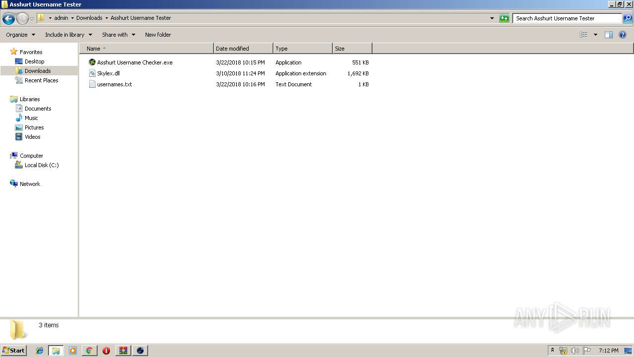
Task: Click 1,692 KB size of Skylex.dll
Action: tap(358, 73)
